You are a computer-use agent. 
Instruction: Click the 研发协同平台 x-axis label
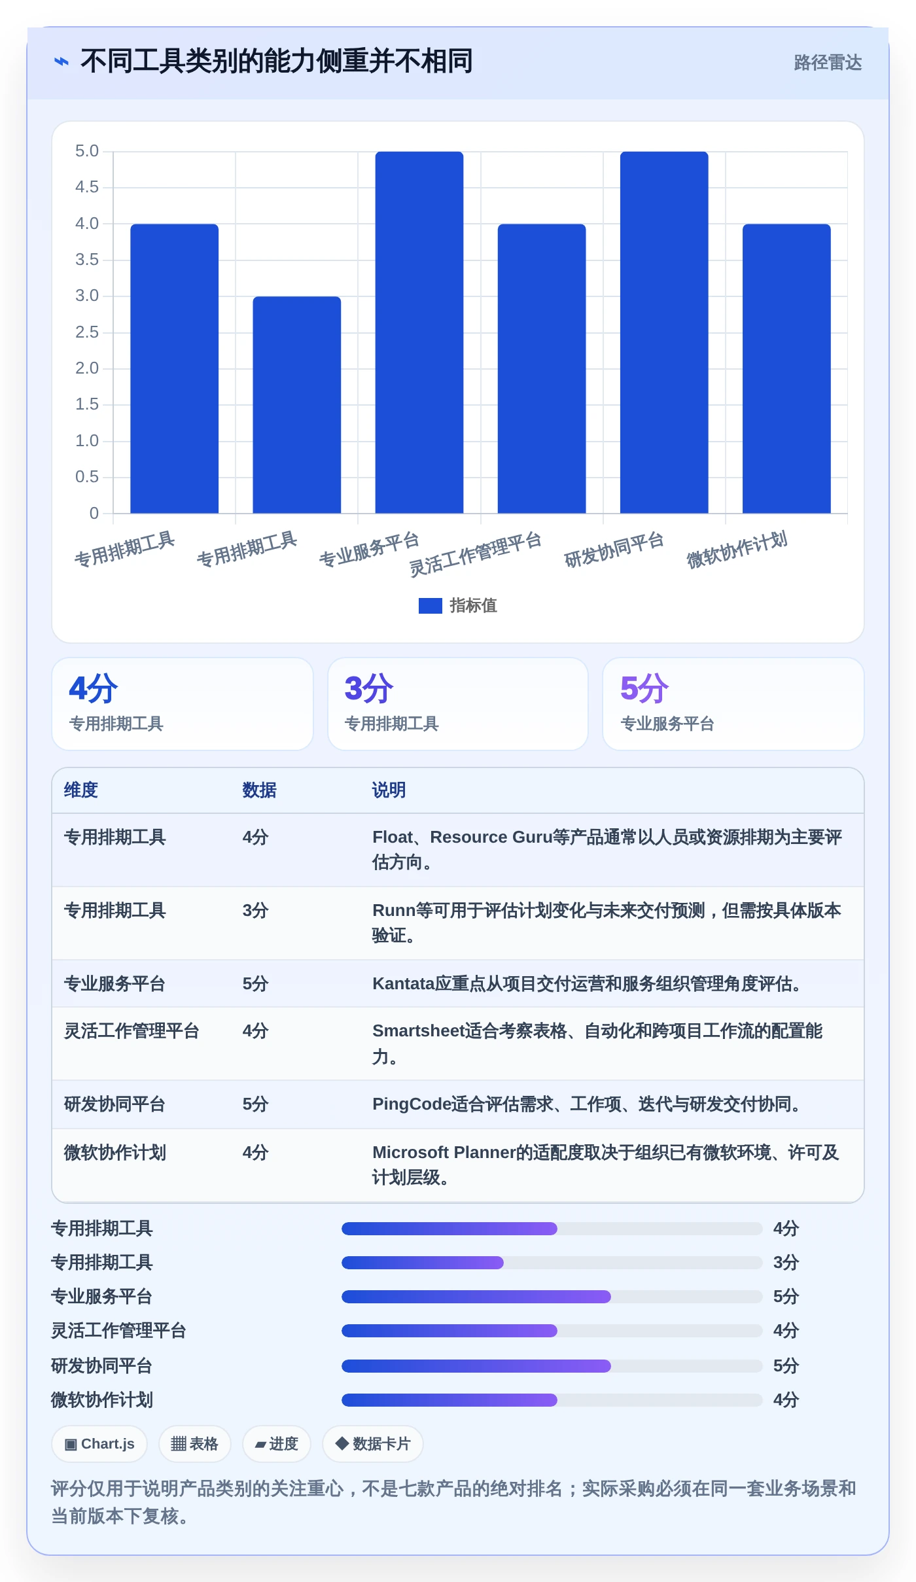pyautogui.click(x=614, y=550)
